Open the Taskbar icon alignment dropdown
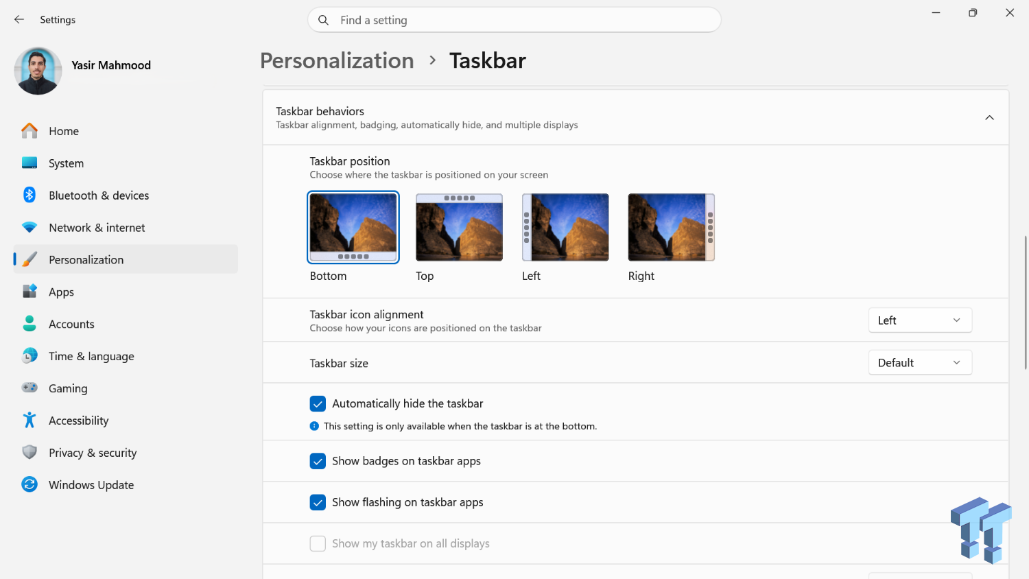1029x579 pixels. [x=920, y=320]
